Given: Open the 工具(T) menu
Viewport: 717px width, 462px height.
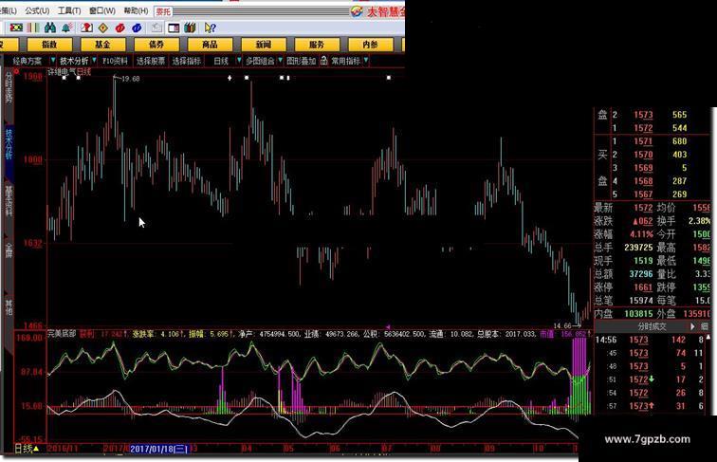Looking at the screenshot, I should point(69,10).
